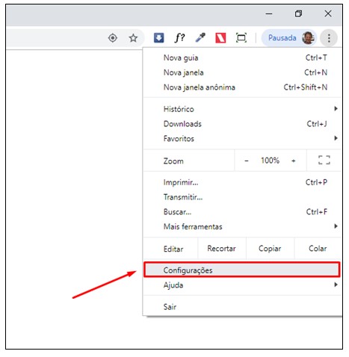The image size is (349, 357).
Task: Expand the Ajuda submenu
Action: (242, 285)
